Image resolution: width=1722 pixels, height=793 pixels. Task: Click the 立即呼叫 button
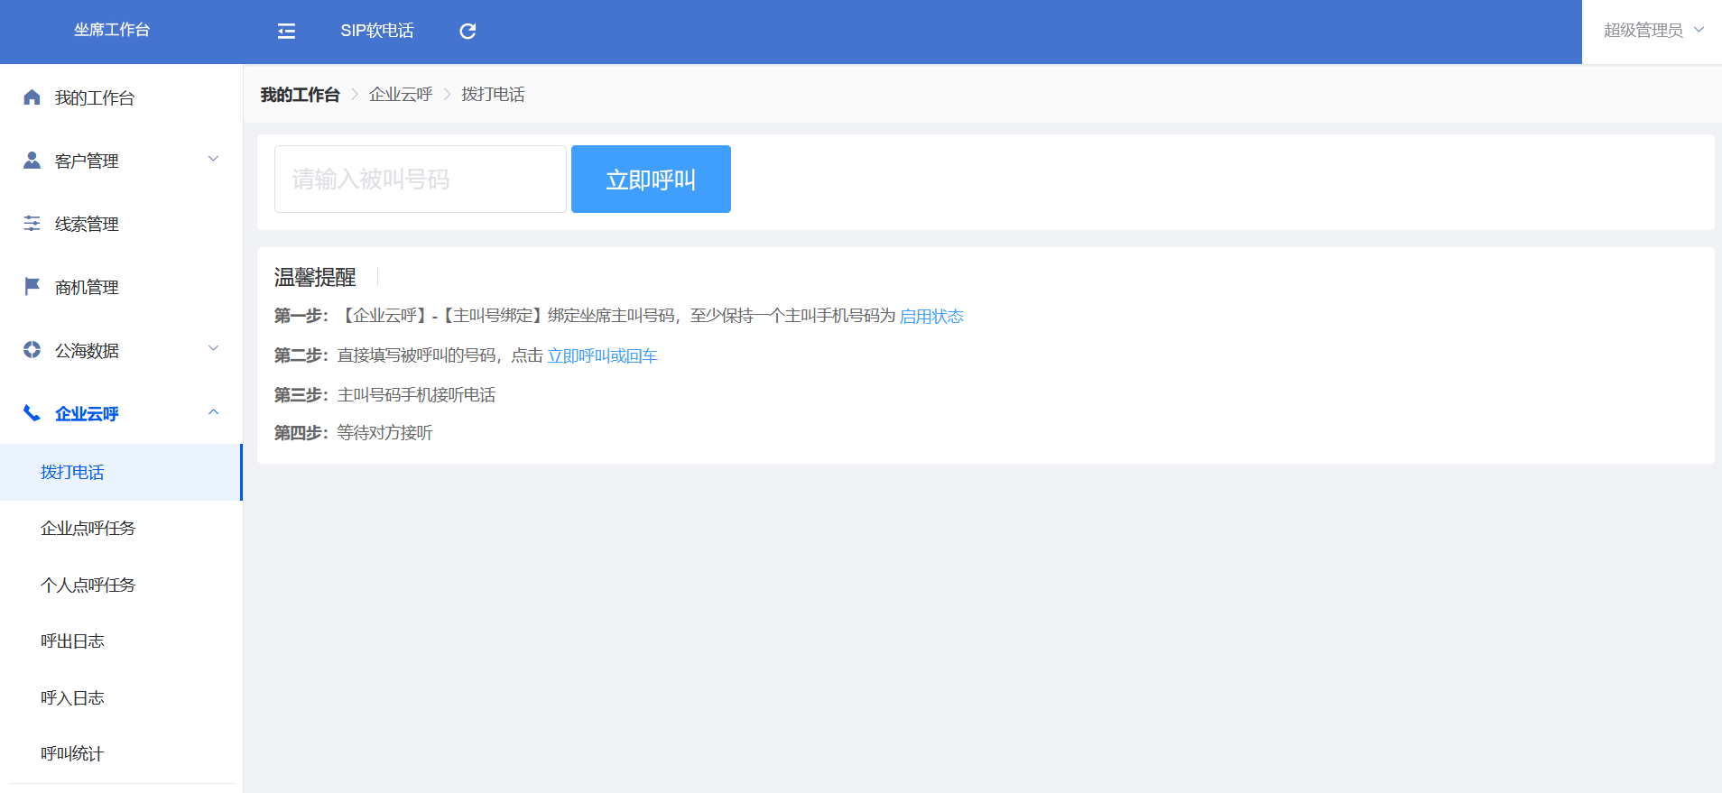point(651,180)
